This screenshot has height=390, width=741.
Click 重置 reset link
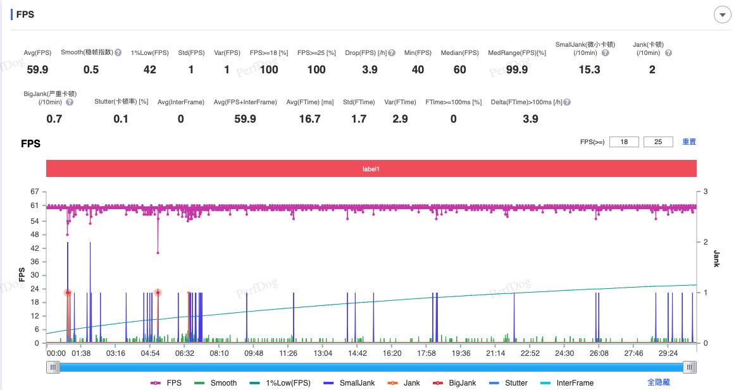[x=689, y=142]
